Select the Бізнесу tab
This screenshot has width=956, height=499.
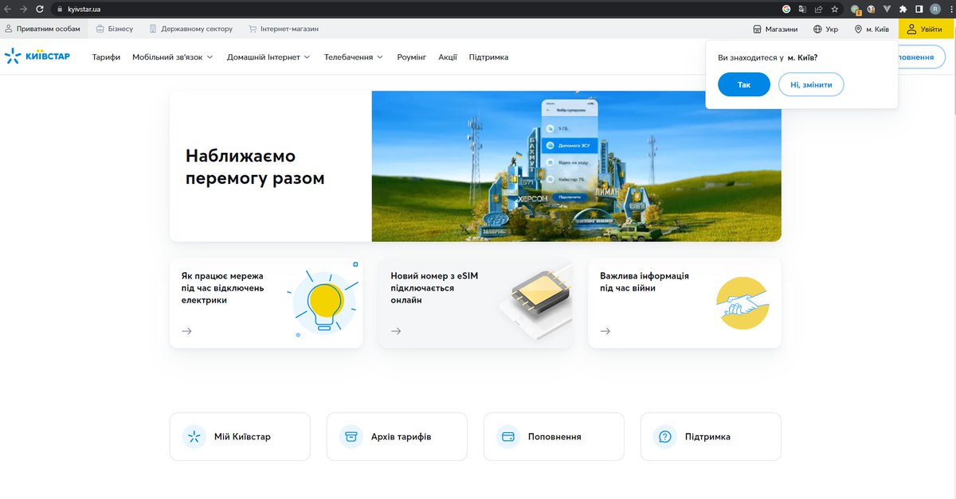tap(114, 29)
